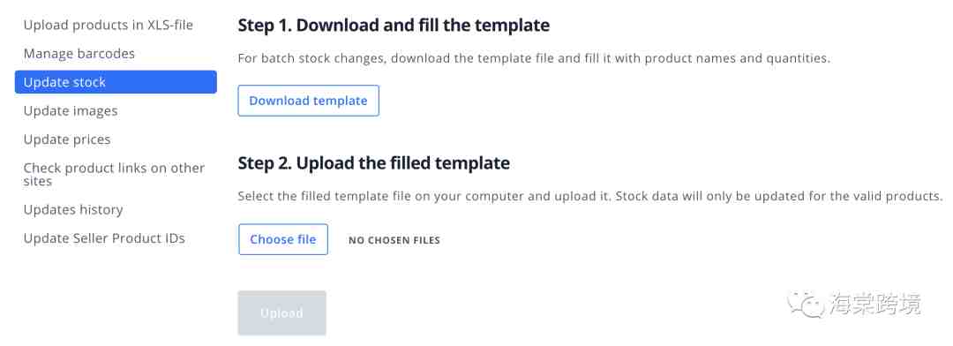Click the Download template button
Screen dimensions: 953x346
[308, 101]
